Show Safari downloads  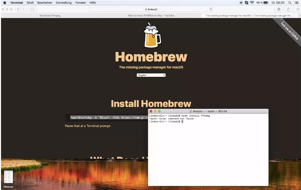(x=279, y=9)
